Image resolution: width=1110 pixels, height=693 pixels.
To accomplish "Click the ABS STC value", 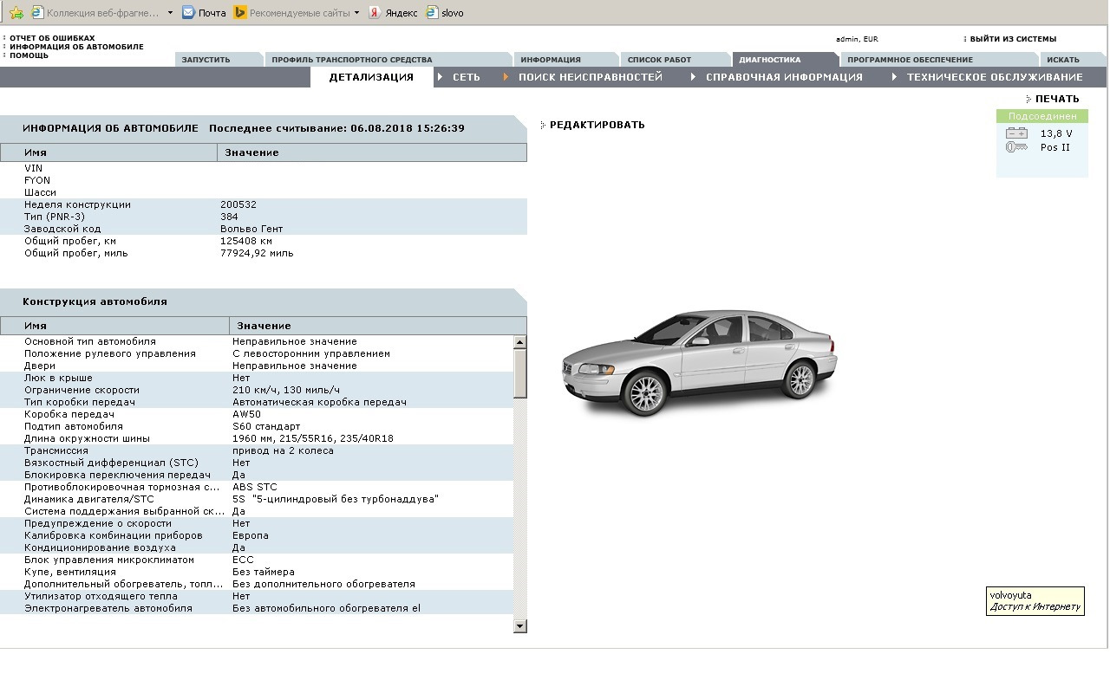I will (255, 487).
